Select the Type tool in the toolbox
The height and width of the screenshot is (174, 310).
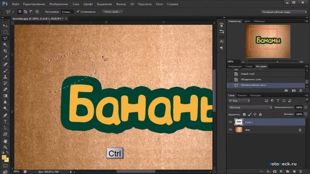[5, 121]
